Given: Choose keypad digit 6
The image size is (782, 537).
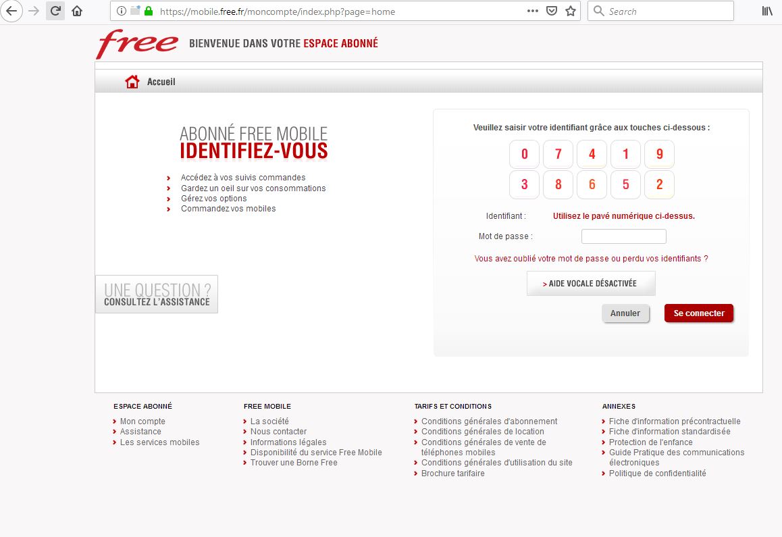Looking at the screenshot, I should 592,184.
